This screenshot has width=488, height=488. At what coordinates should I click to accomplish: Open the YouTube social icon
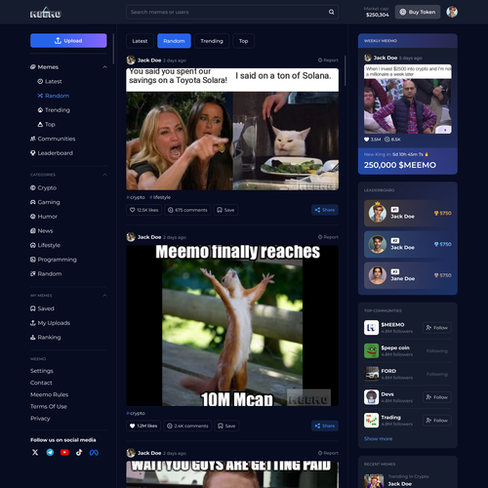click(x=64, y=452)
